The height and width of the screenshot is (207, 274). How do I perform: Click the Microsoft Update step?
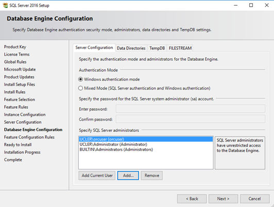(x=20, y=70)
